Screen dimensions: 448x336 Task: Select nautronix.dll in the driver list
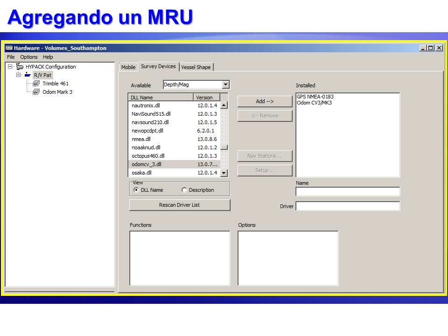pos(174,105)
